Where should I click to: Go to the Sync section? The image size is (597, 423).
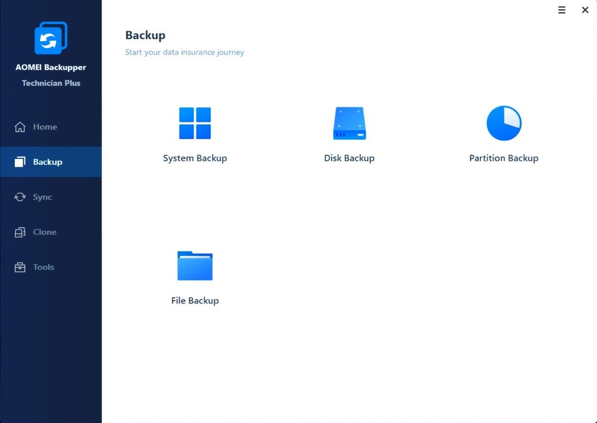(x=42, y=197)
